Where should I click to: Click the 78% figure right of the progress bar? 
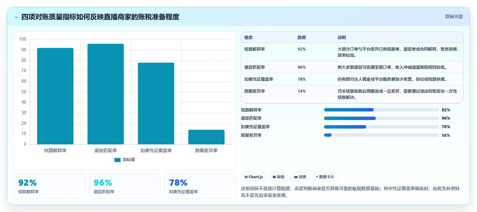point(446,127)
